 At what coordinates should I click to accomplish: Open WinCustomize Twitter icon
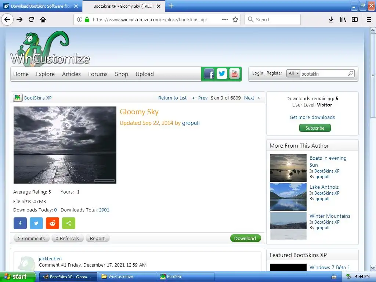(222, 74)
